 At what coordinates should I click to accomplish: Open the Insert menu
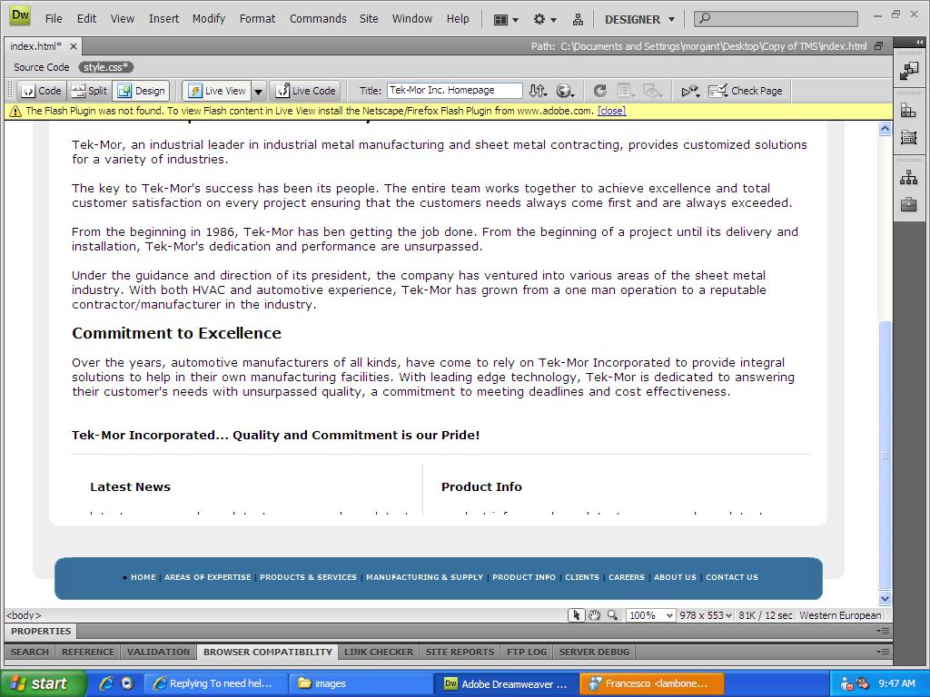(x=163, y=19)
